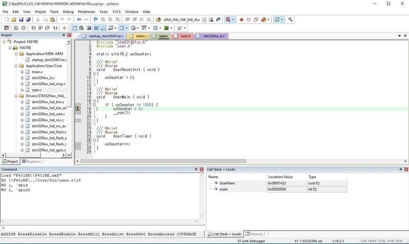Collapse the Drivers/STM32F4xx_HAL folder
Image resolution: width=409 pixels, height=244 pixels.
(x=16, y=96)
